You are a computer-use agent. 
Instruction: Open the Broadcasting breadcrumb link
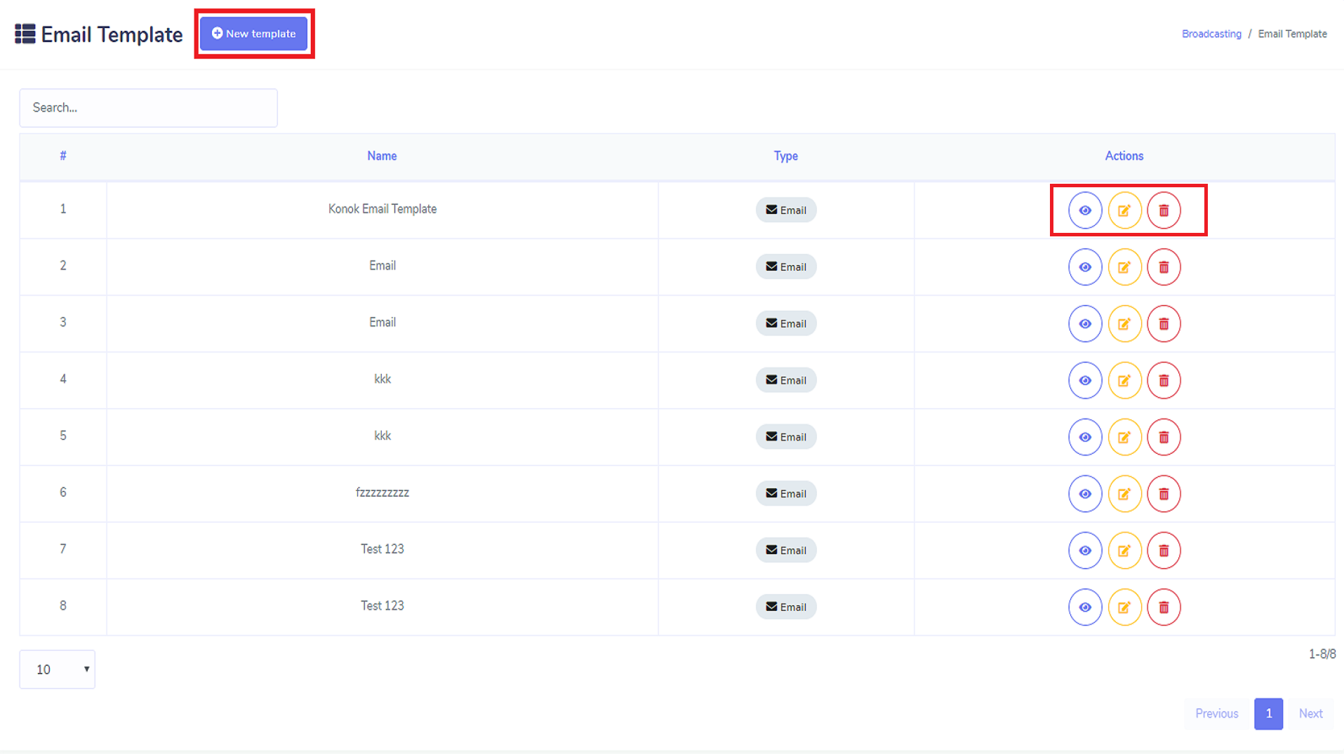(x=1211, y=34)
